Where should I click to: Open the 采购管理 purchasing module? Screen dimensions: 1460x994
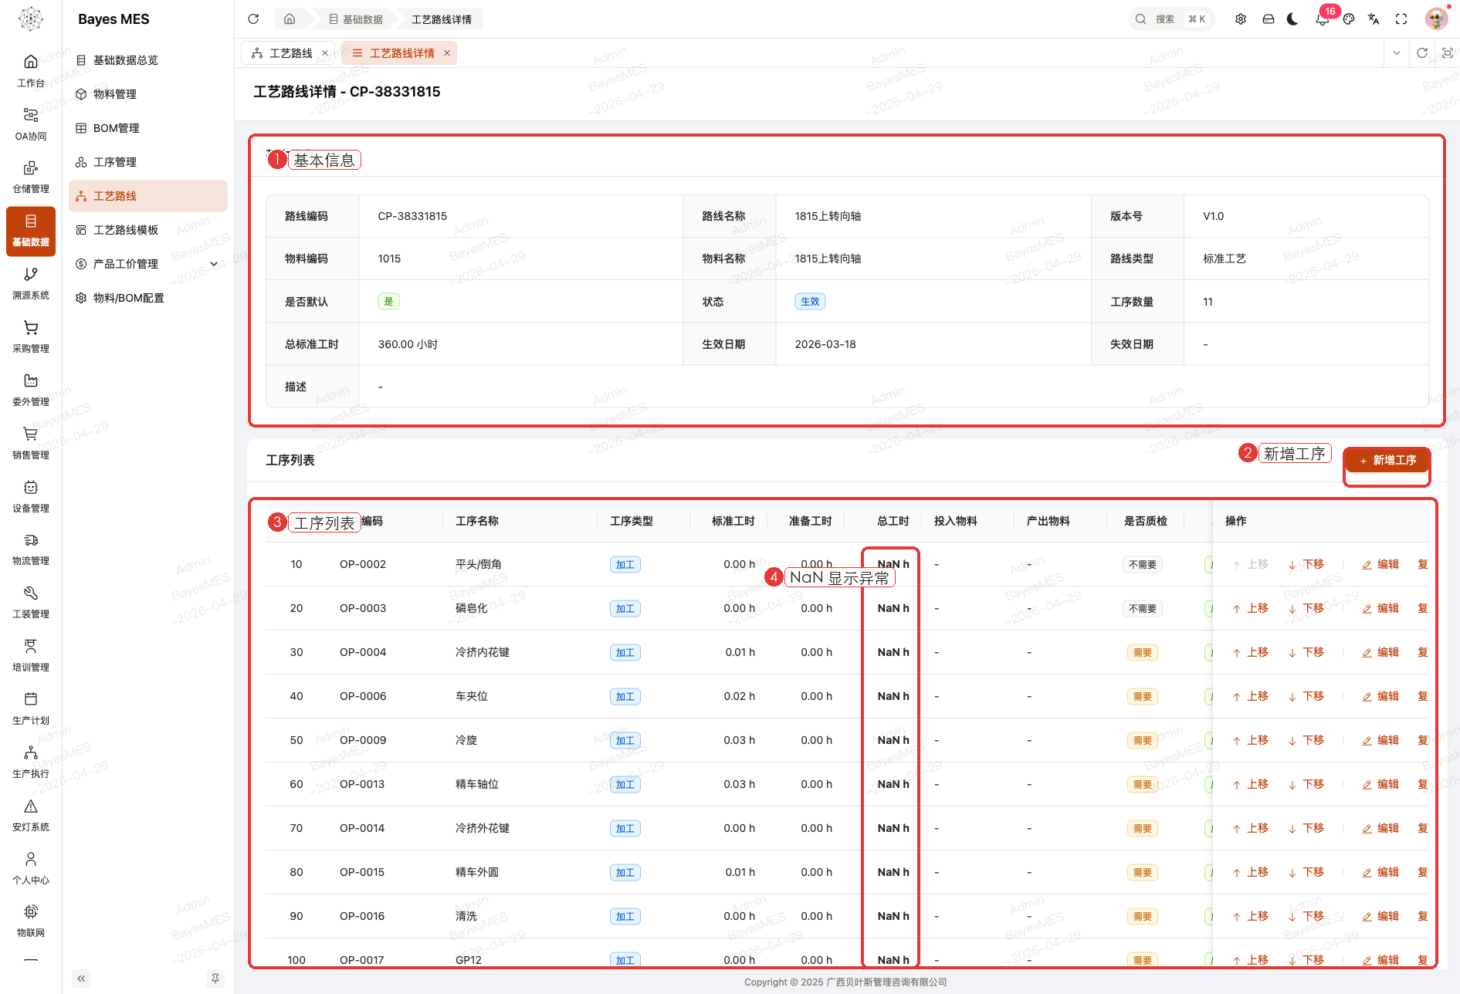pos(31,337)
